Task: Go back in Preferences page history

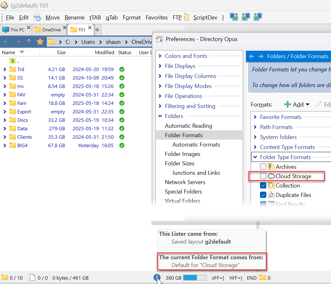Action: [251, 56]
